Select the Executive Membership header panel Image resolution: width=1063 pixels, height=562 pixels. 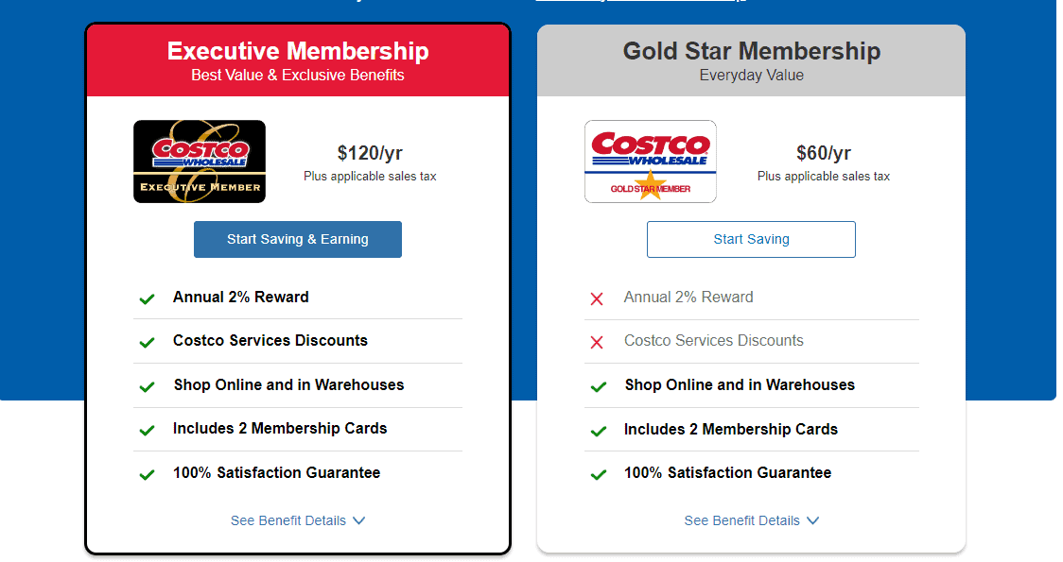(297, 60)
